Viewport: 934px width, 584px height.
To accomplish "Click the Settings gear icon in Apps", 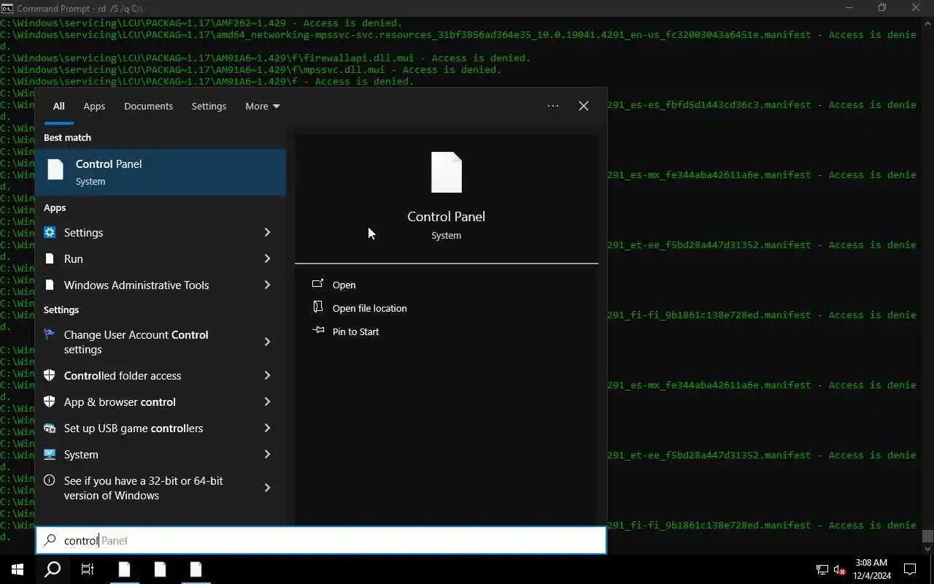I will click(50, 232).
